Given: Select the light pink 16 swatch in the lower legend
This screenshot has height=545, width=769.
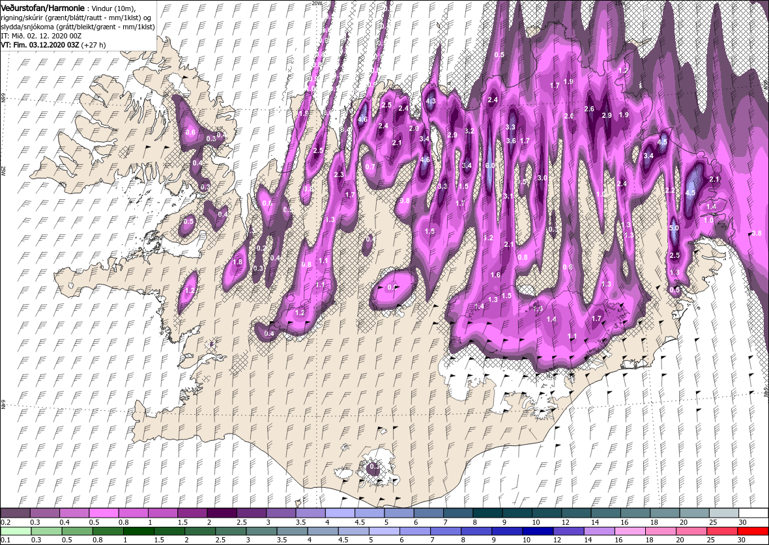Looking at the screenshot, I should (x=630, y=531).
